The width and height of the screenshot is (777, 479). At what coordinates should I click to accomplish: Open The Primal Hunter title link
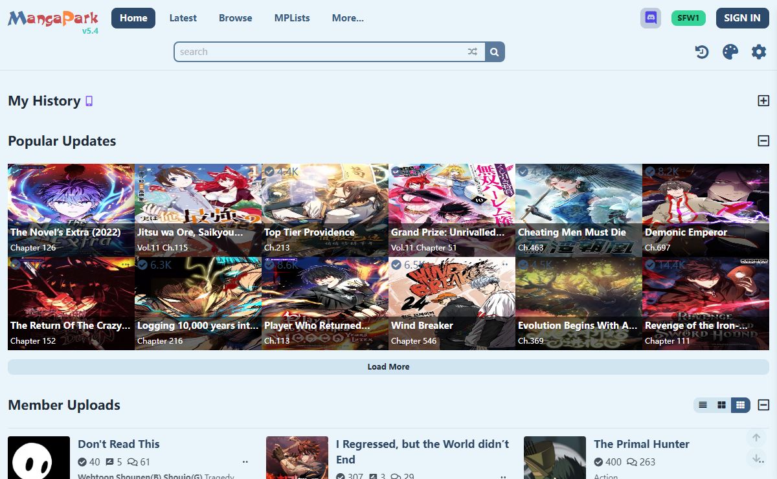tap(642, 444)
